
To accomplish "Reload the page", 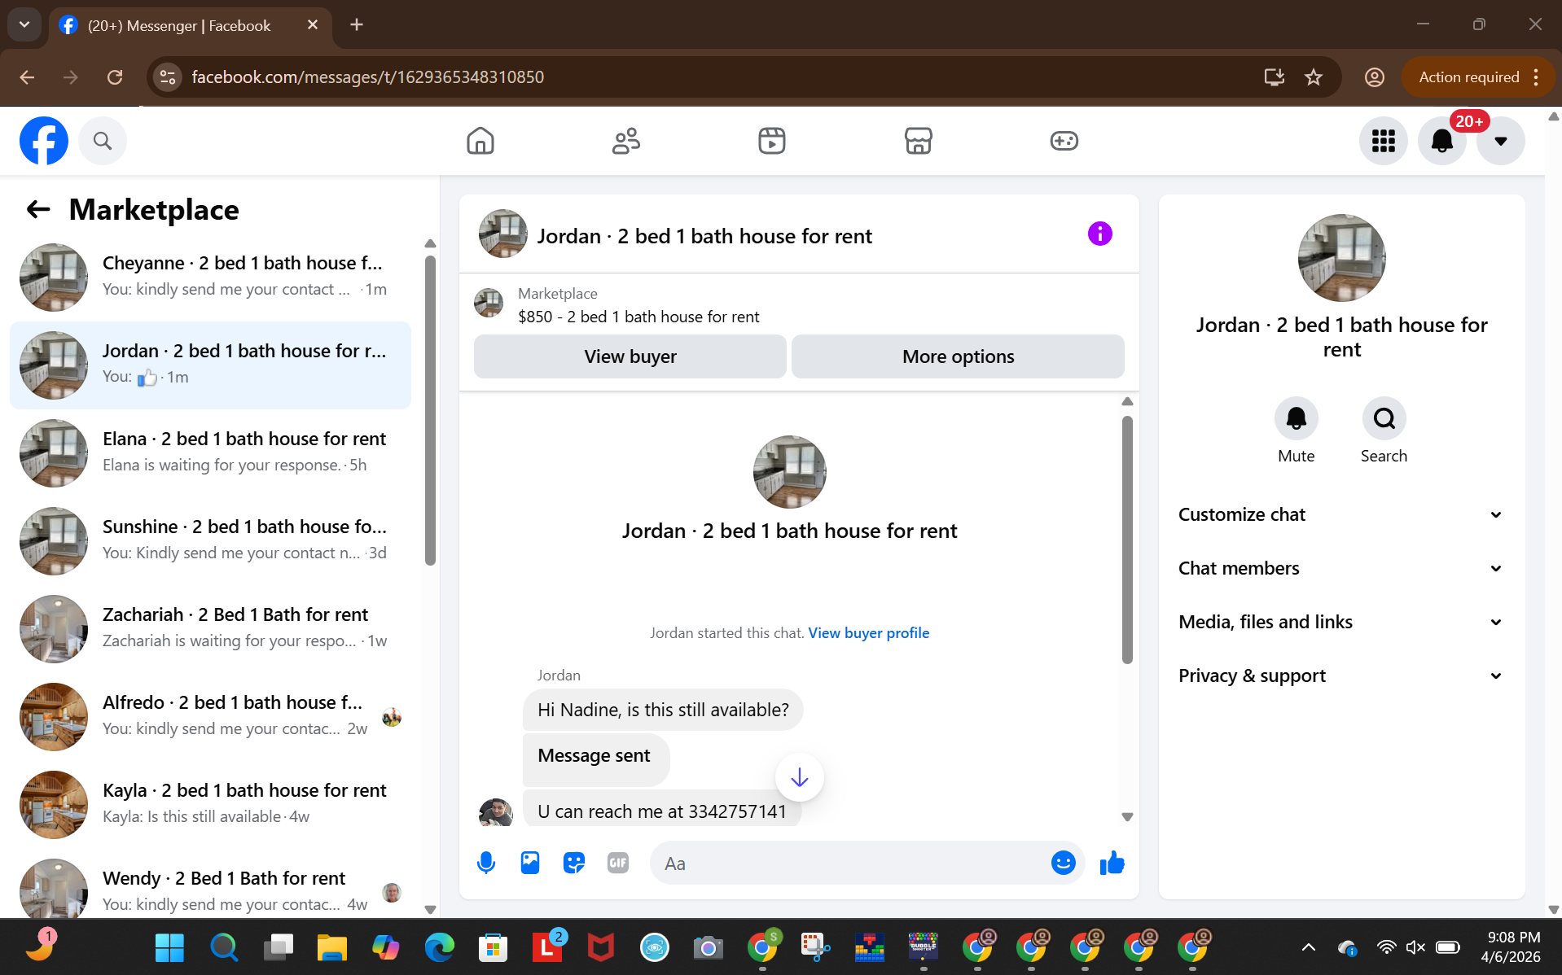I will point(115,77).
